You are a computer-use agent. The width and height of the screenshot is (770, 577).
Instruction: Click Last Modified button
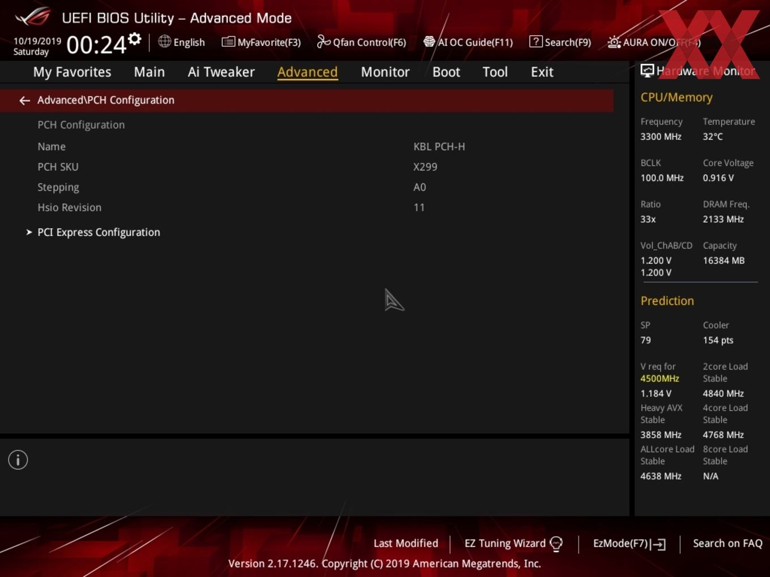[406, 544]
